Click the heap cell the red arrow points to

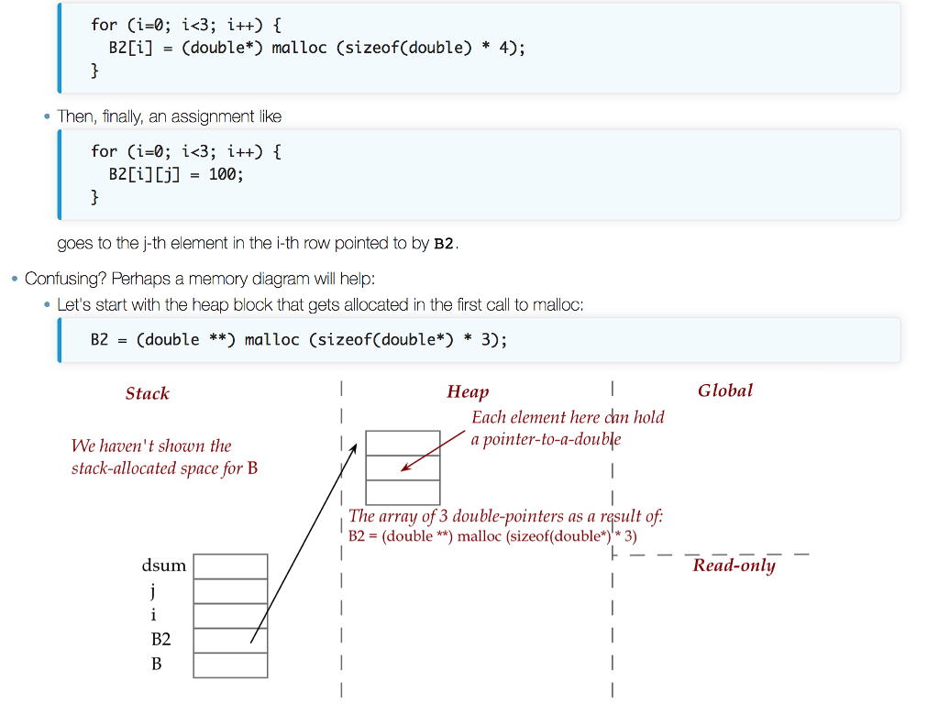(x=403, y=467)
